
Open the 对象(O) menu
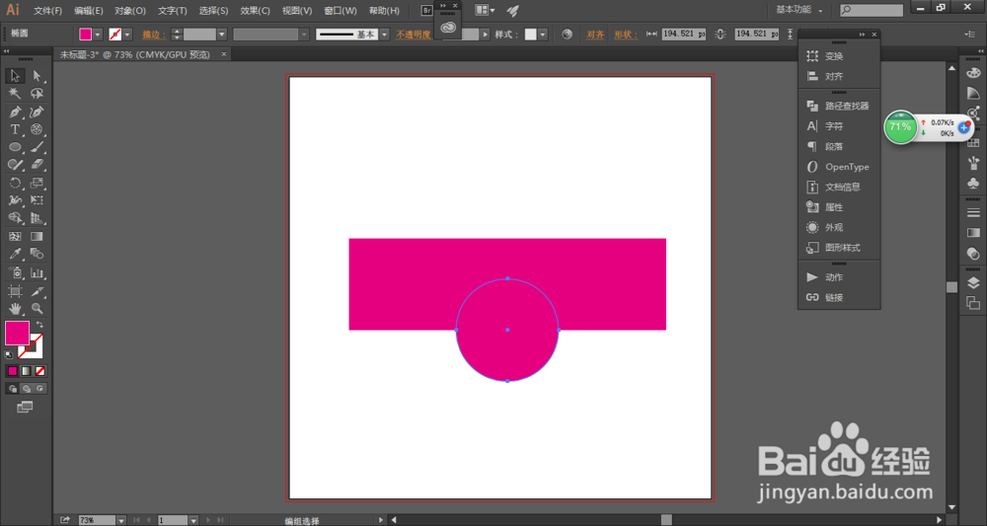(x=130, y=11)
